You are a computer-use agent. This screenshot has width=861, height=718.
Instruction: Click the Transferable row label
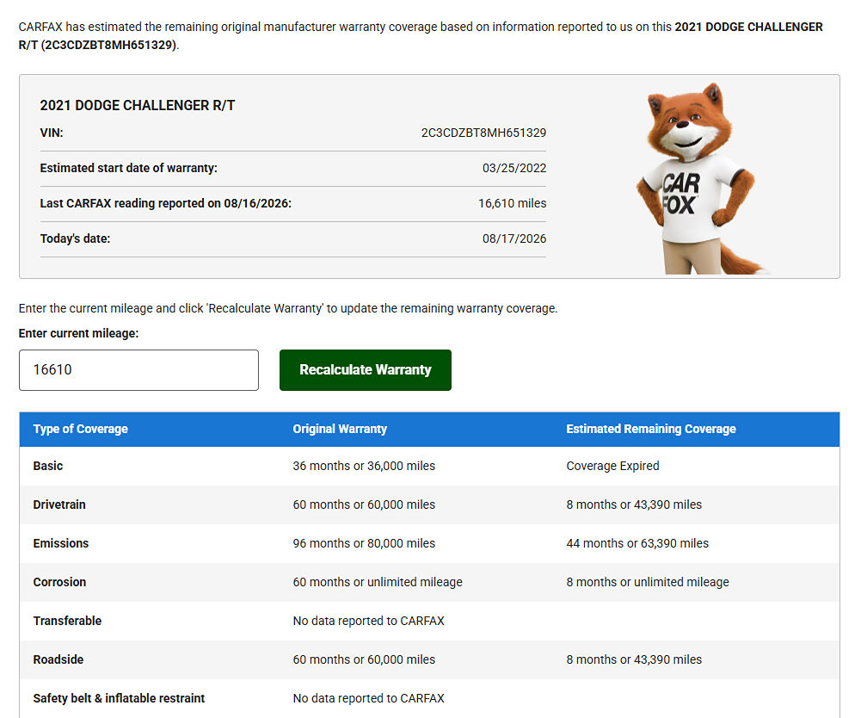(x=67, y=621)
